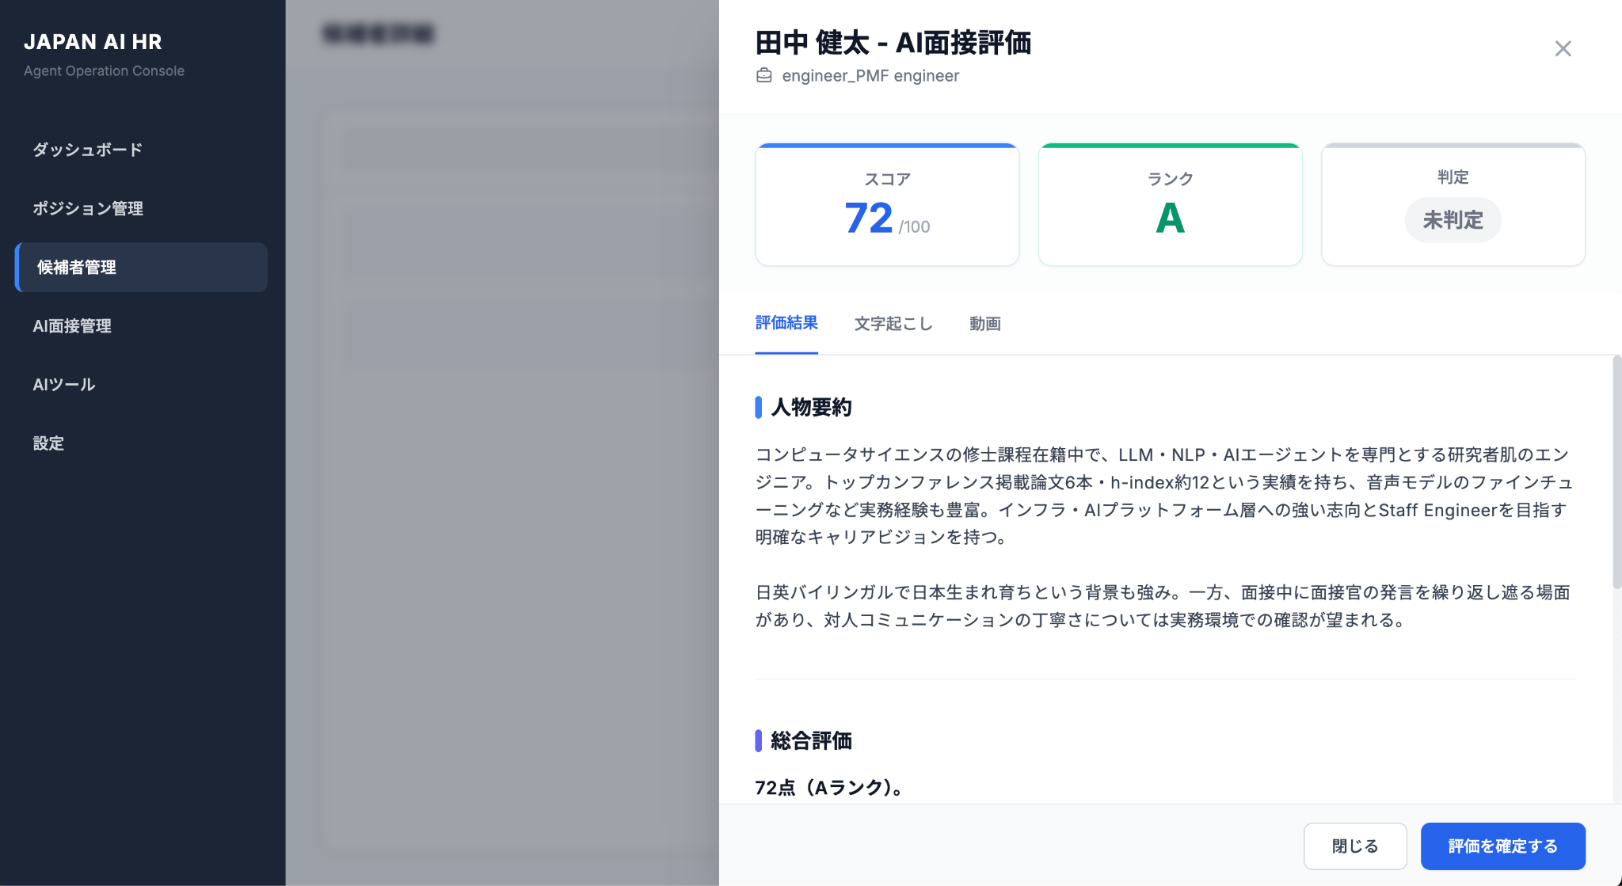Image resolution: width=1622 pixels, height=886 pixels.
Task: Switch to the 動画 tab
Action: pyautogui.click(x=985, y=323)
